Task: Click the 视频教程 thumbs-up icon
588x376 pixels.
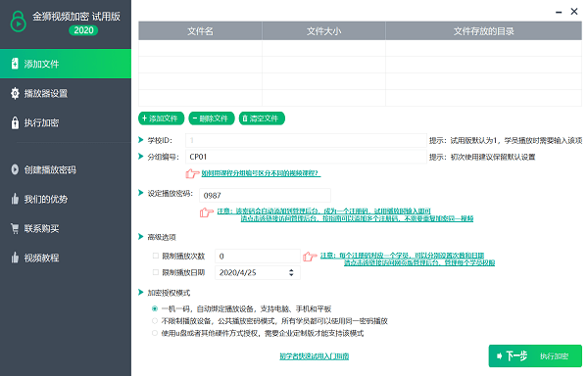Action: coord(15,258)
